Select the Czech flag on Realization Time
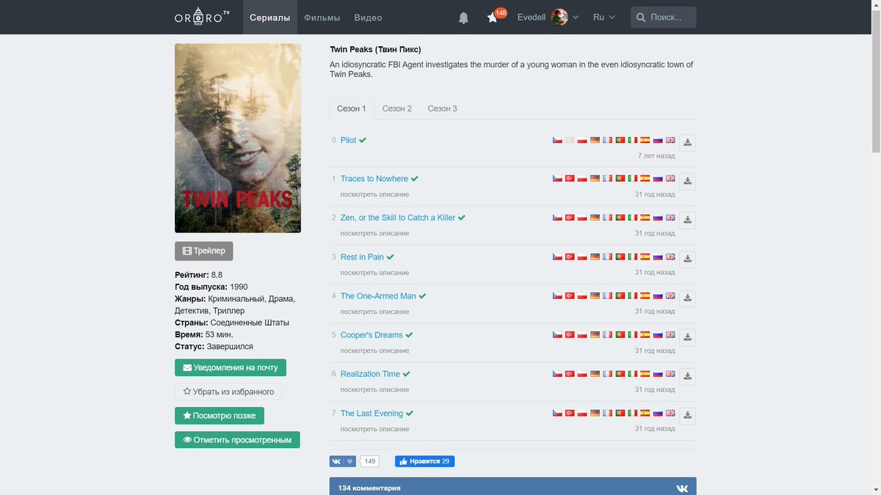The width and height of the screenshot is (881, 495). click(x=557, y=374)
